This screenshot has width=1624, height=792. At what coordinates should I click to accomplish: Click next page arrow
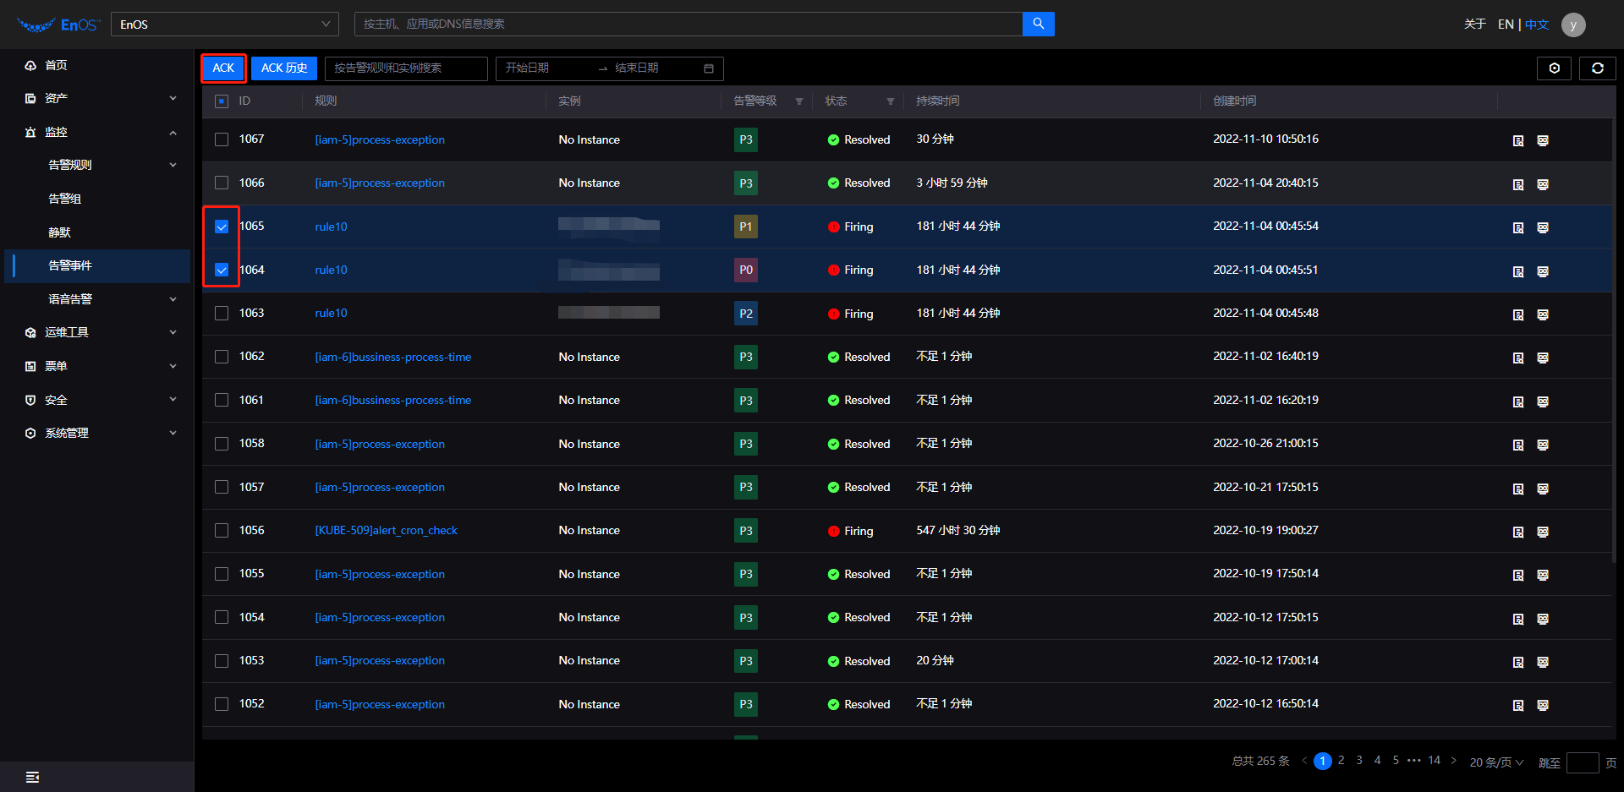point(1453,761)
